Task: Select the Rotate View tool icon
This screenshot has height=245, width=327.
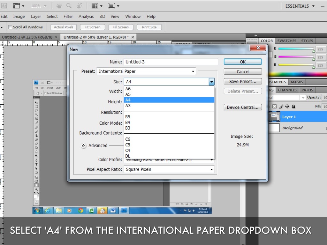Action: [80, 6]
